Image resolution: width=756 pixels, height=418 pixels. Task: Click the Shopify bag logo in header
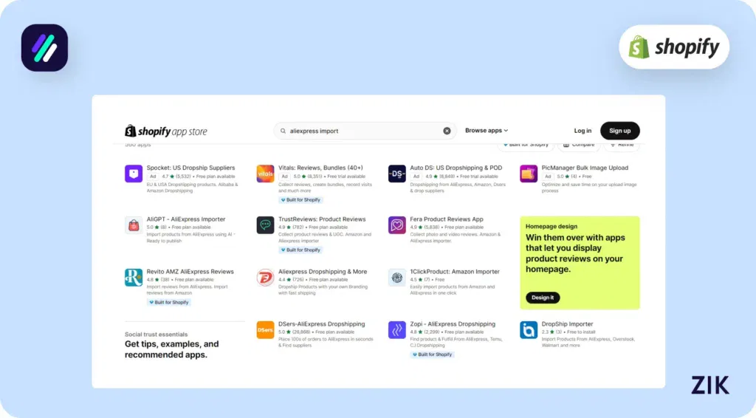pyautogui.click(x=130, y=131)
